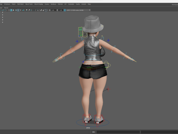
Task: Open the Deform menu
Action: 60,4
